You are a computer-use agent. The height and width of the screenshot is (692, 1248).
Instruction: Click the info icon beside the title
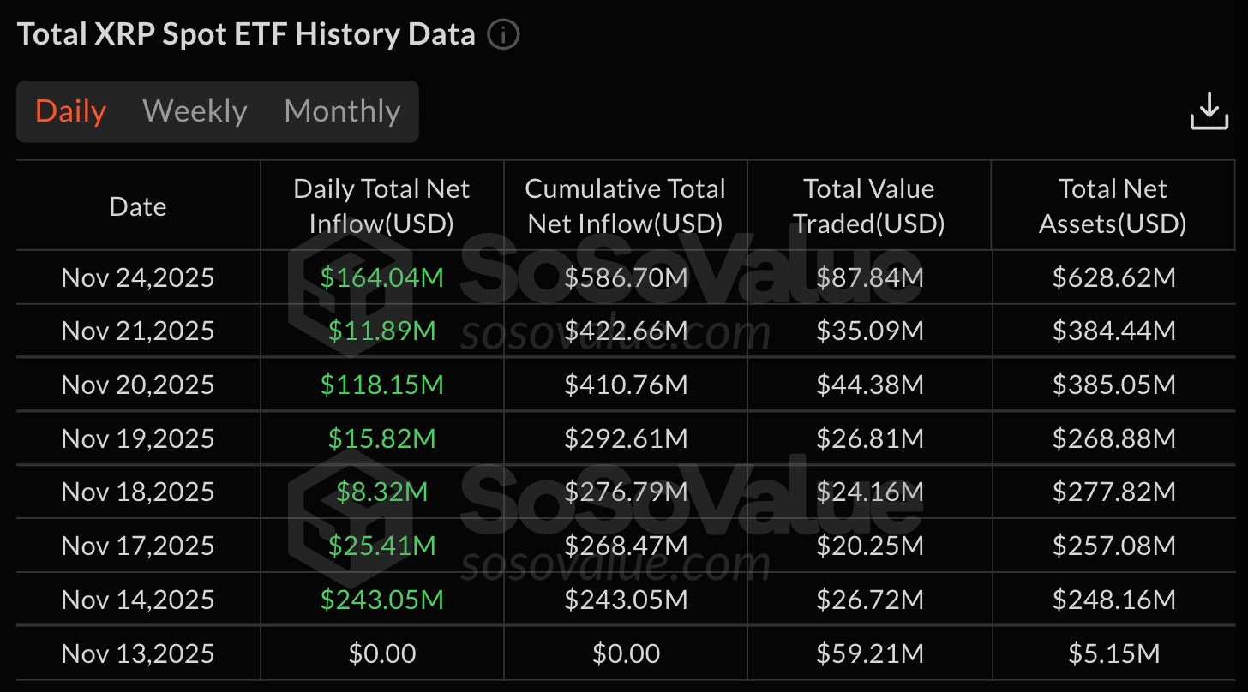pos(503,35)
